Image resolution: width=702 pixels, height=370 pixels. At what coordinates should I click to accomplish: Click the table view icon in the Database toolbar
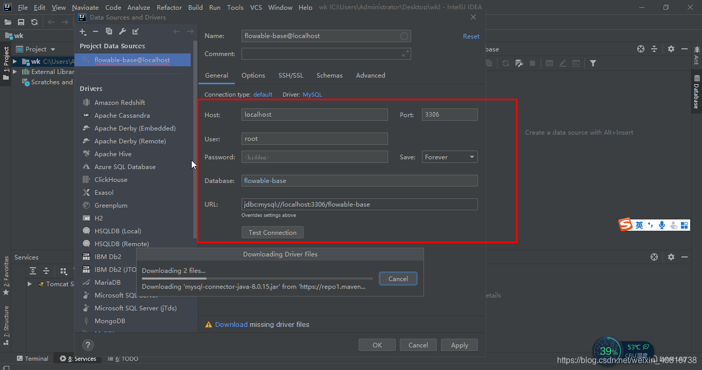click(549, 63)
